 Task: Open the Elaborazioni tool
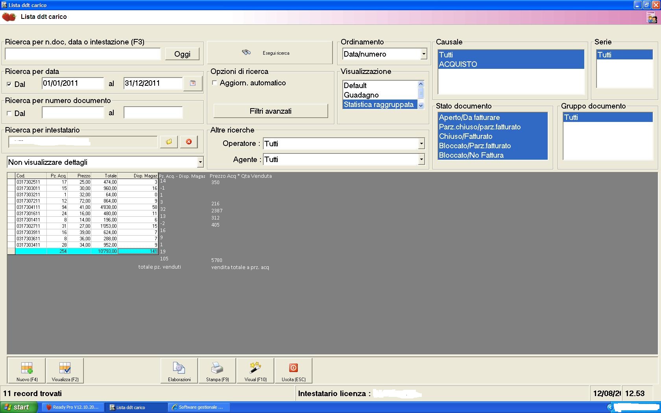(x=179, y=370)
